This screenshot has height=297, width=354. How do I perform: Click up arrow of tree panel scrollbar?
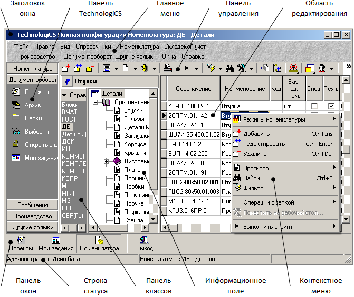154,94
